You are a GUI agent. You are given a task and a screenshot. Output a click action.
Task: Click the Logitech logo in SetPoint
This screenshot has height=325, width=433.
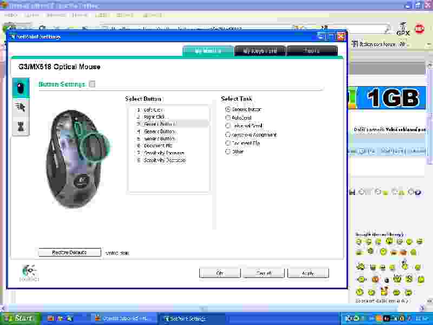[x=29, y=272]
